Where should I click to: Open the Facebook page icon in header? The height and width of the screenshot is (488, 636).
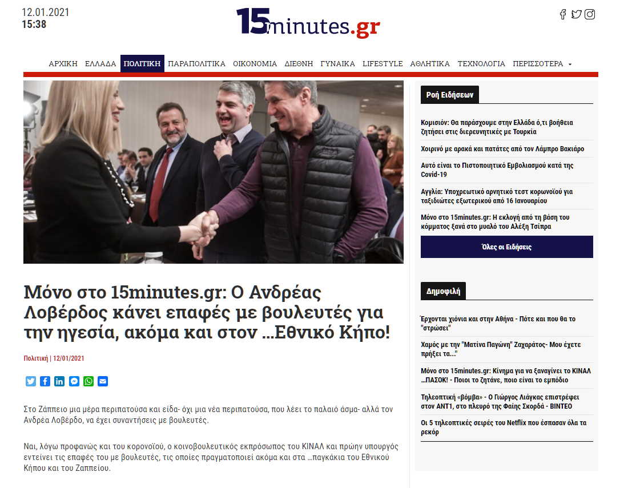(x=562, y=15)
